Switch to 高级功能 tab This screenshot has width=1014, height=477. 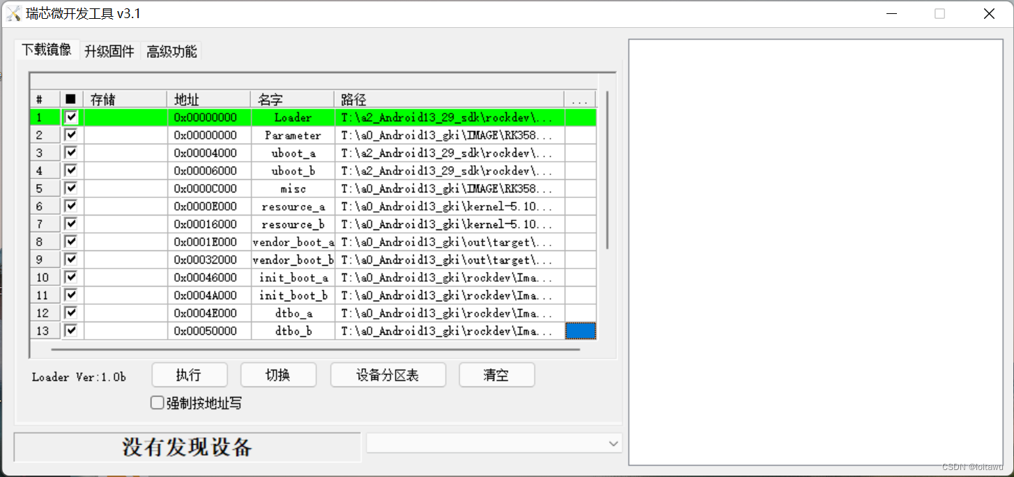tap(171, 51)
